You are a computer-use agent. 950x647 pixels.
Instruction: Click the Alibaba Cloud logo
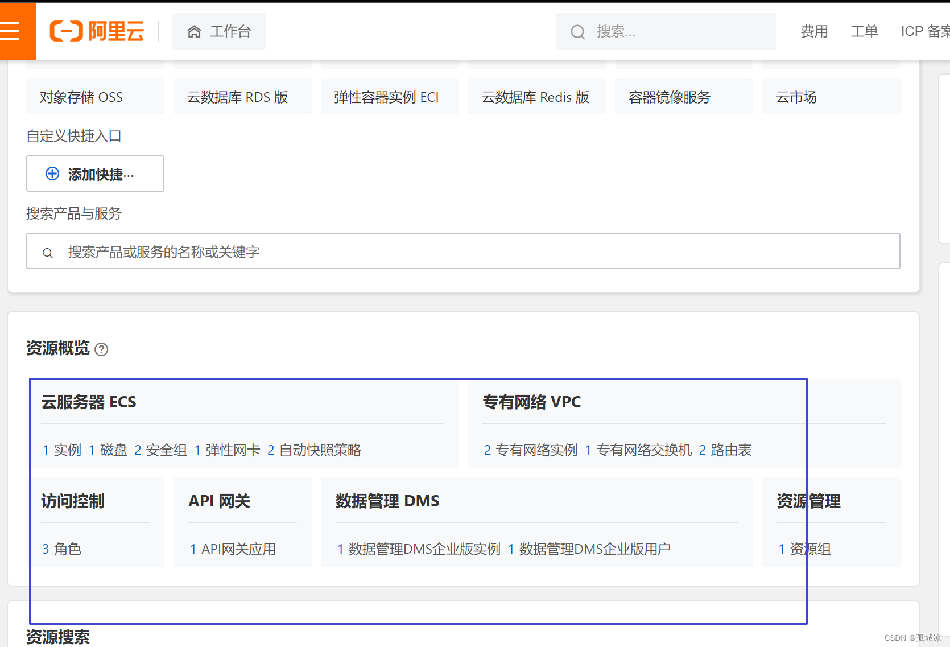(97, 31)
